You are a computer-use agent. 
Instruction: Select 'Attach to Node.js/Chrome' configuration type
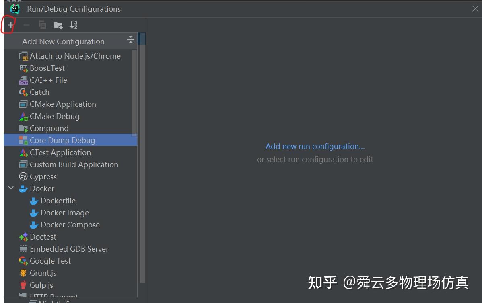75,56
